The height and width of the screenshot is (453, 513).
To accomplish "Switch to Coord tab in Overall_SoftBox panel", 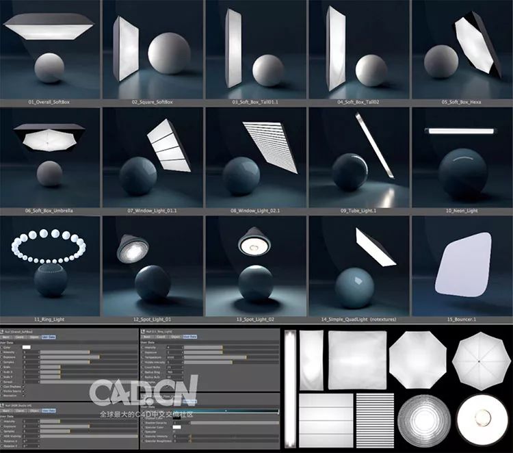I will pos(22,337).
